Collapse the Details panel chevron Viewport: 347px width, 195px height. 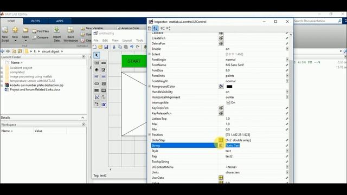pyautogui.click(x=83, y=118)
